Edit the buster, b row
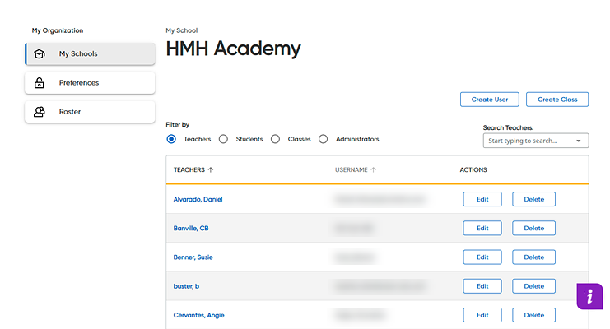The height and width of the screenshot is (329, 610). click(x=482, y=286)
